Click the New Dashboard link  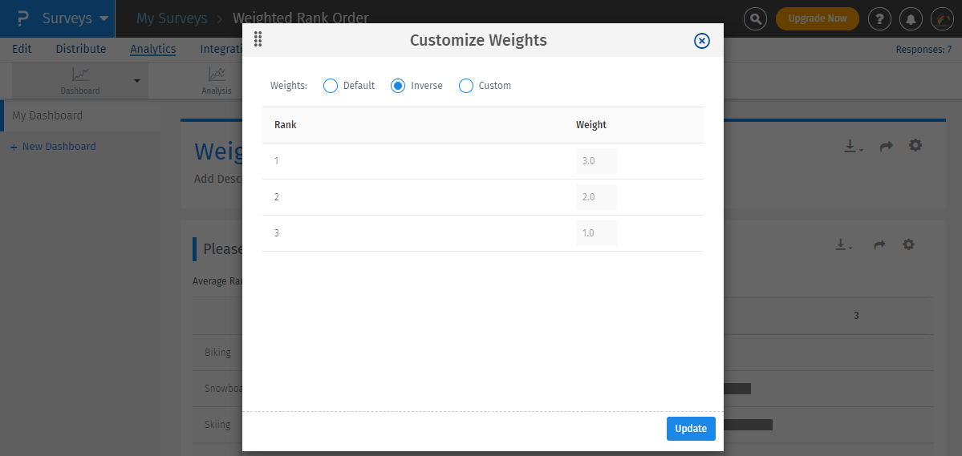click(x=54, y=147)
